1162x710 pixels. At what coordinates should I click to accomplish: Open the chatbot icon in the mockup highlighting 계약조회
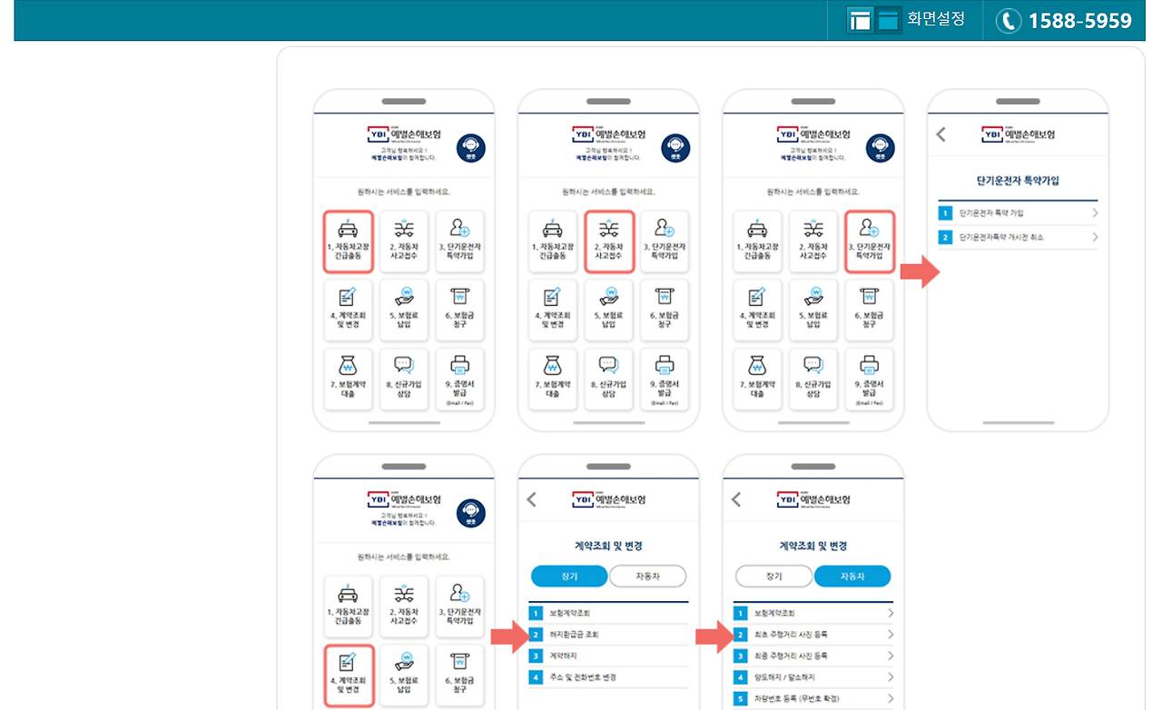coord(470,513)
